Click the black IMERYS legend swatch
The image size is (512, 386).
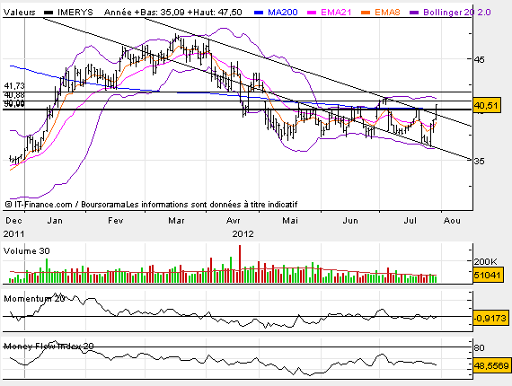pyautogui.click(x=49, y=13)
